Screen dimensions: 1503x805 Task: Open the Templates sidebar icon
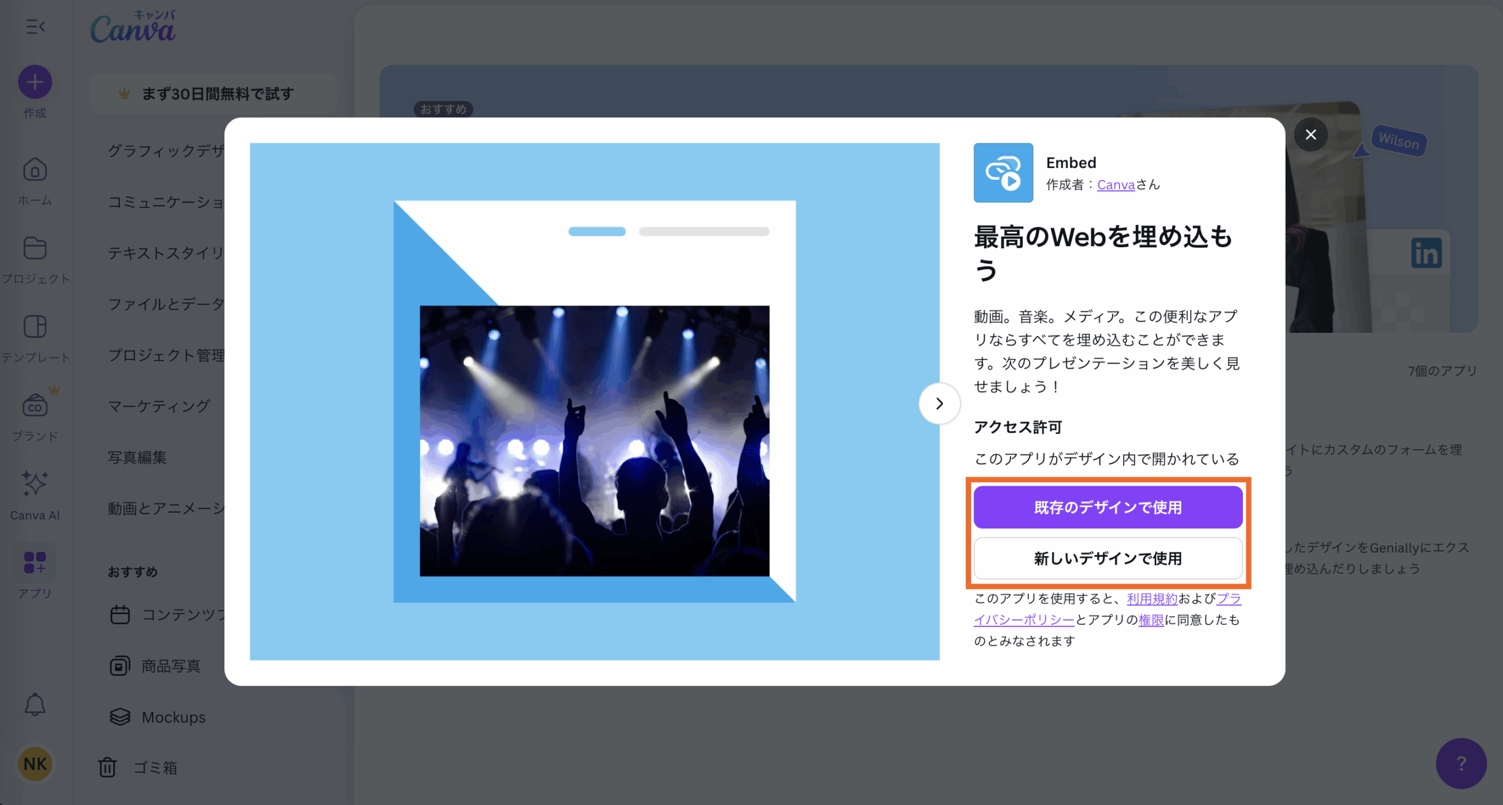pyautogui.click(x=35, y=326)
